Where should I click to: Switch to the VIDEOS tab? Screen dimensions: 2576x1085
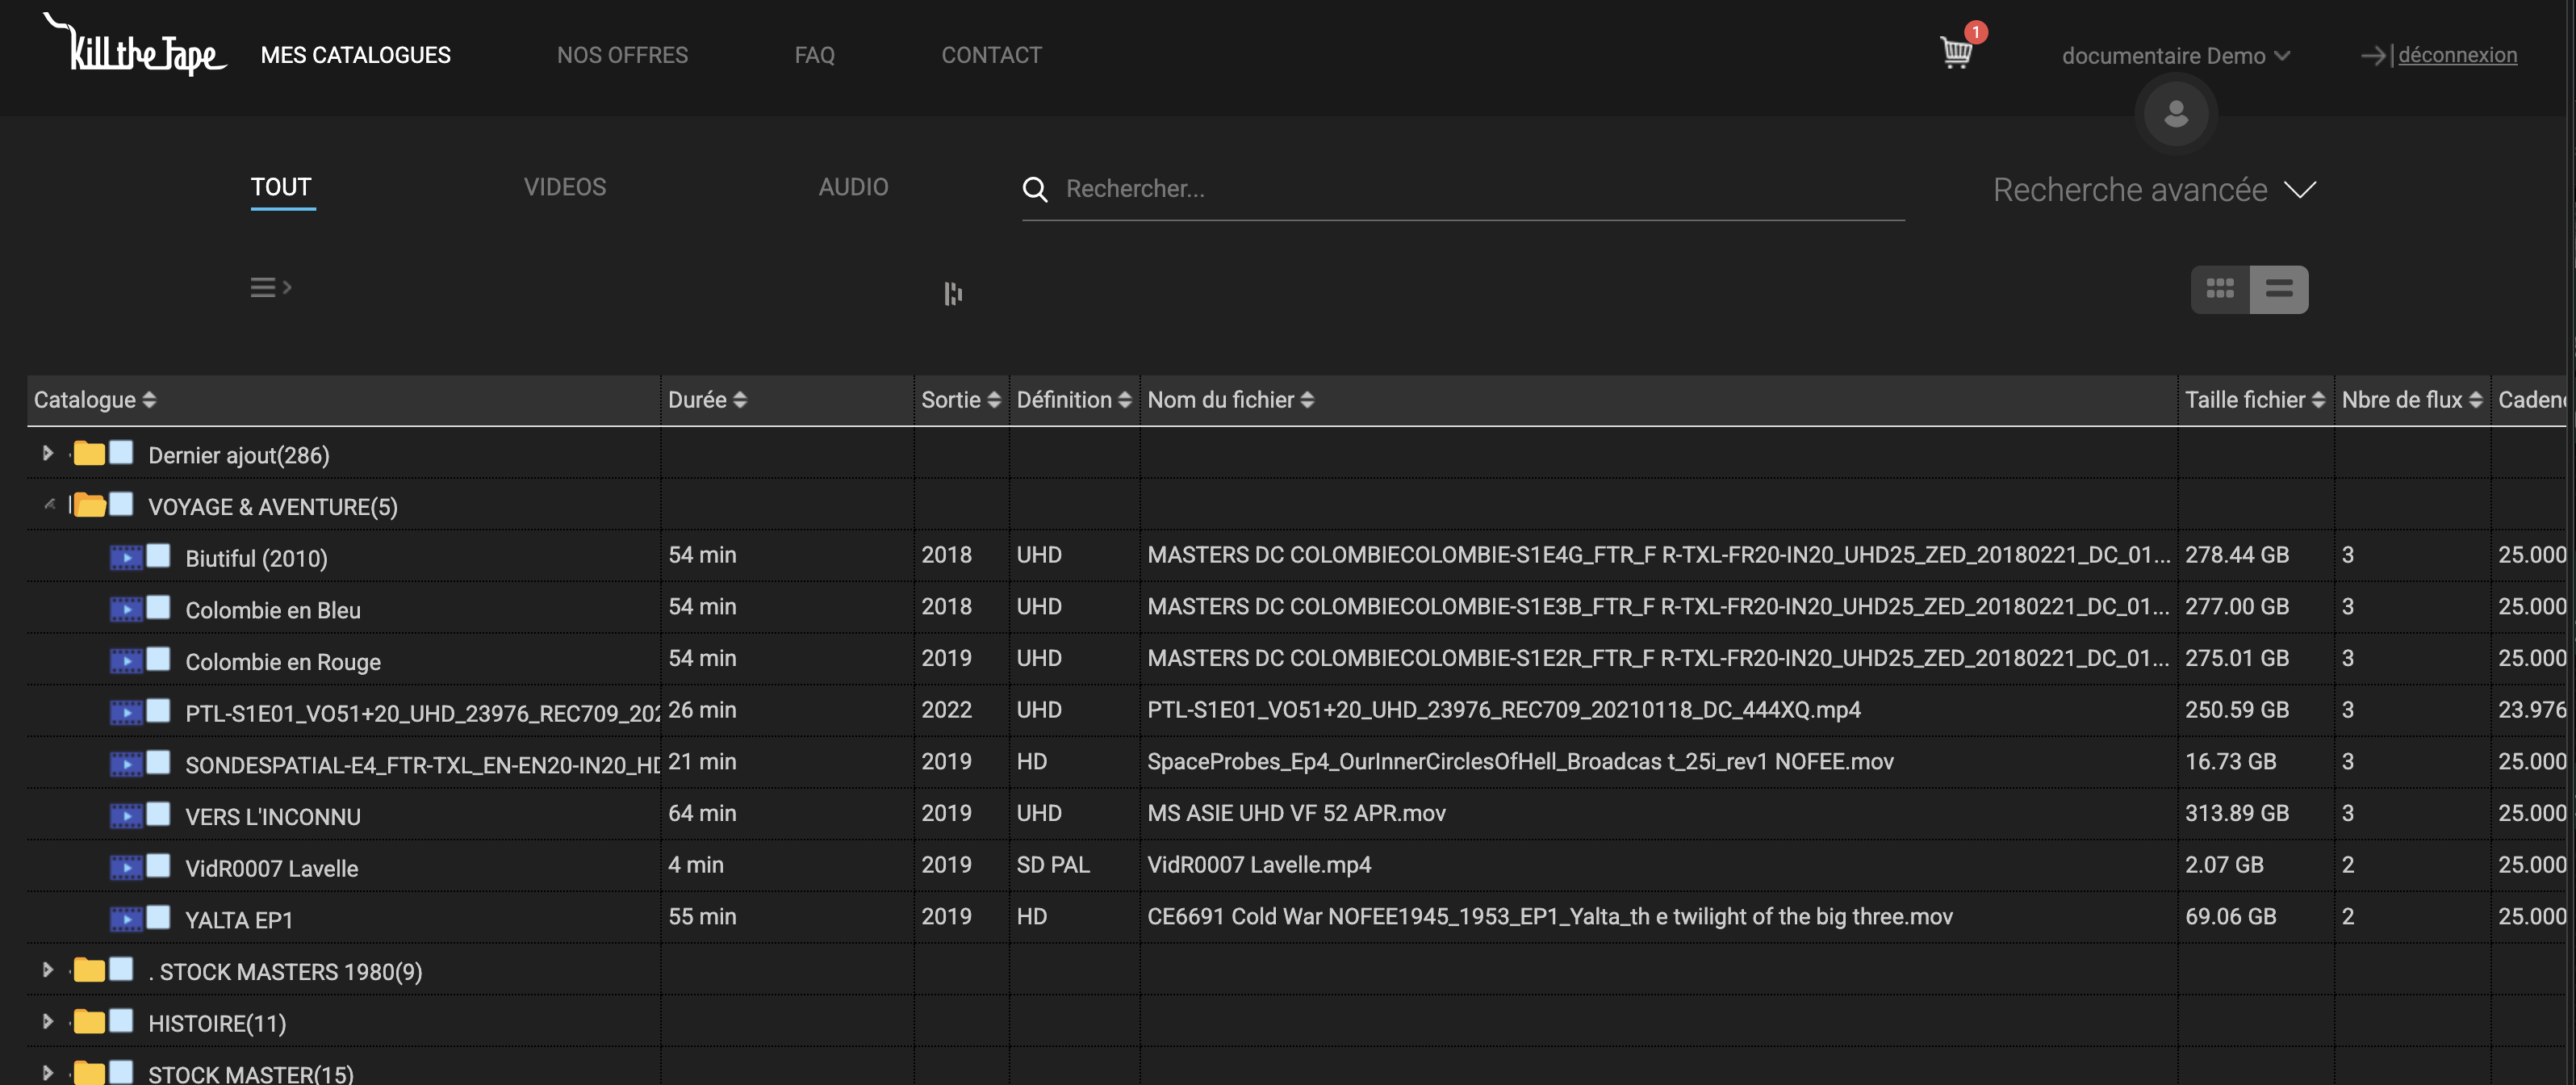point(564,187)
